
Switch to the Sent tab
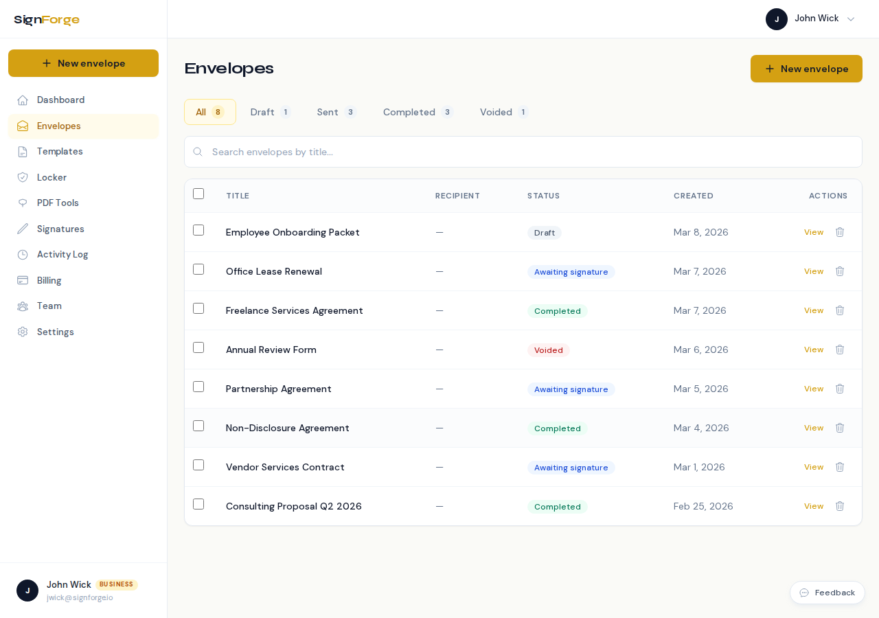click(336, 112)
